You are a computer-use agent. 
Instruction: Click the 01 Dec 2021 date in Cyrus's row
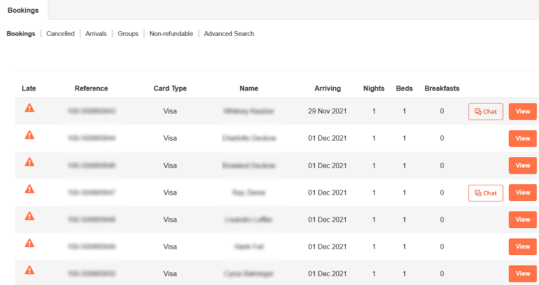[x=327, y=274]
